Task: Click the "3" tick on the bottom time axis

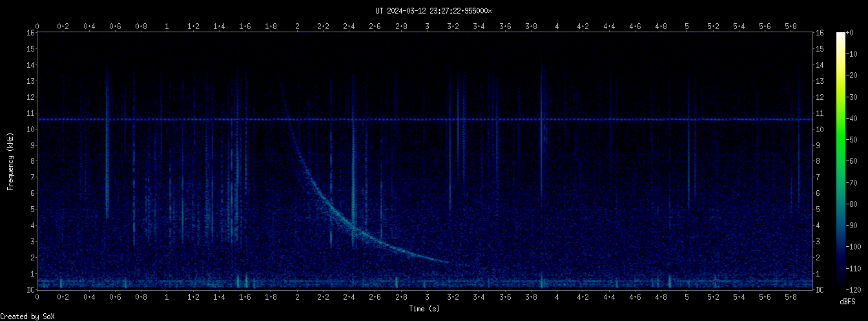Action: coord(427,297)
